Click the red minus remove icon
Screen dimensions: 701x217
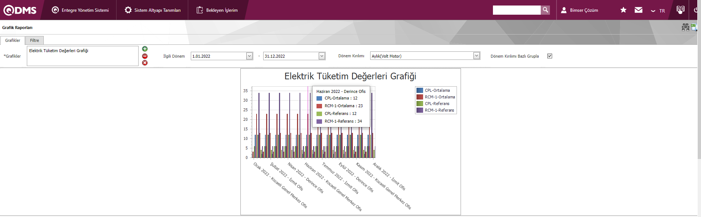point(145,56)
